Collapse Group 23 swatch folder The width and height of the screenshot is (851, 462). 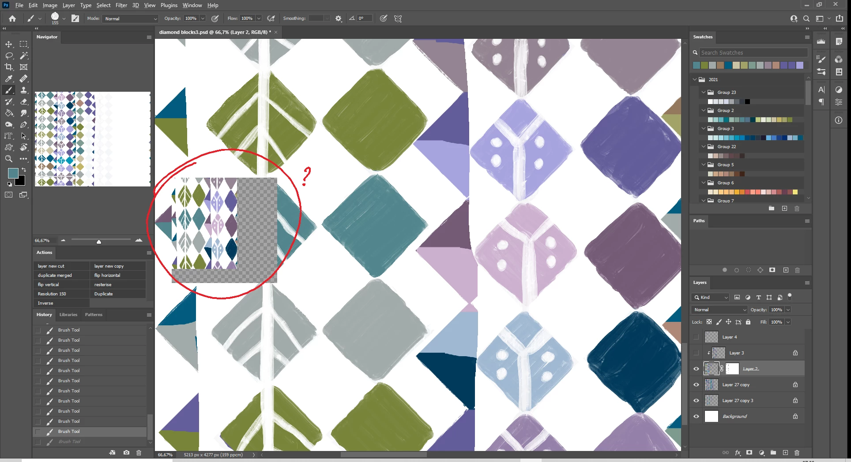coord(704,92)
